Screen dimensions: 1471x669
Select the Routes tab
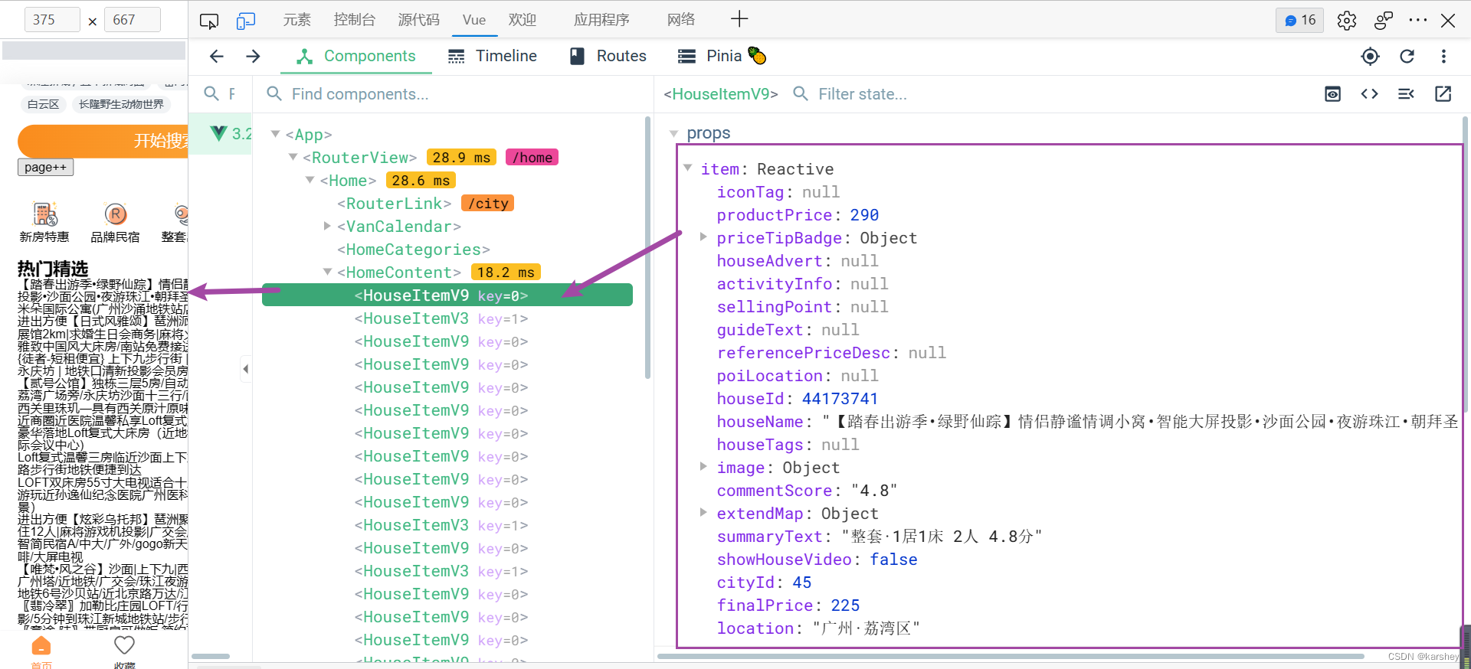pos(608,56)
